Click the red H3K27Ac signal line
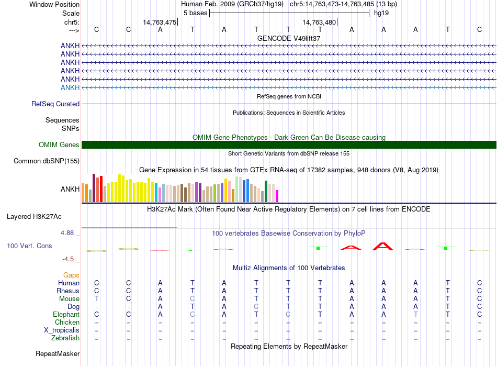The image size is (497, 366). tap(129, 228)
